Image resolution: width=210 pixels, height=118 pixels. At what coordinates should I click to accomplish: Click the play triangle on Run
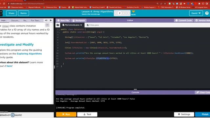tap(63, 114)
